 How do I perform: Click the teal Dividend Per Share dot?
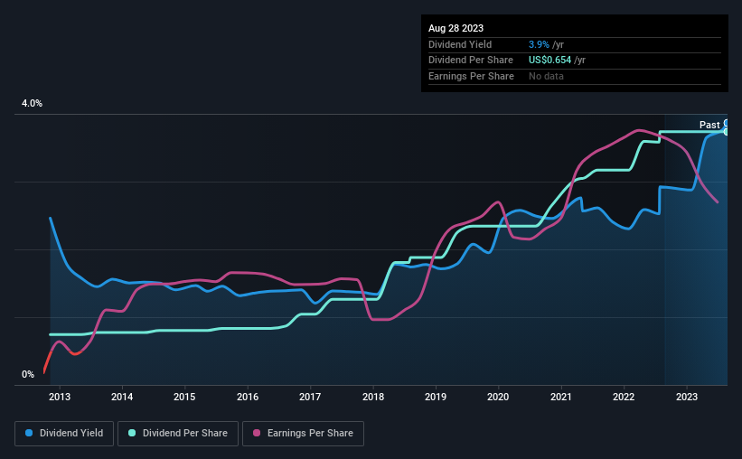pyautogui.click(x=132, y=433)
